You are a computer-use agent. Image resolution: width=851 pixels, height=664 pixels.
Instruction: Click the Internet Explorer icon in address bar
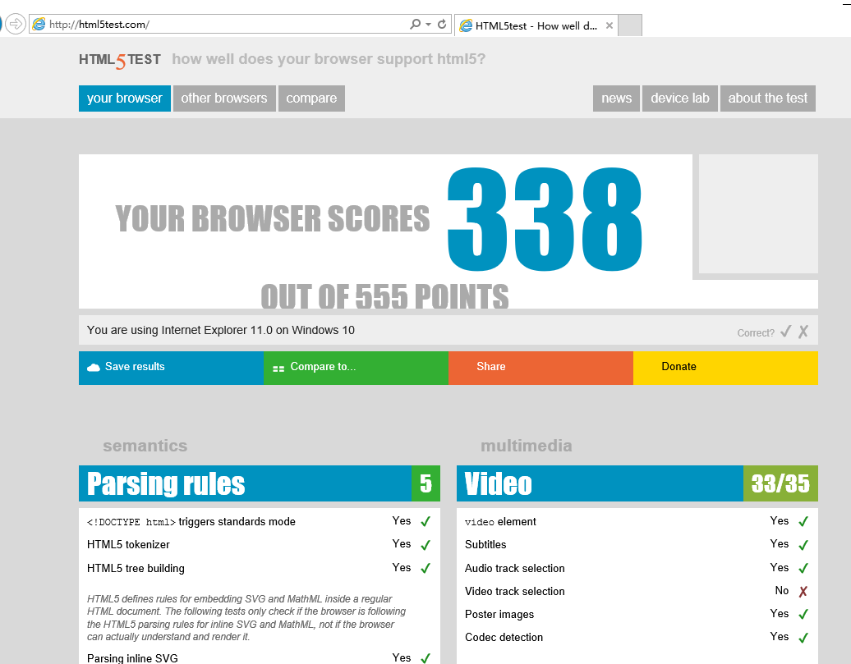39,24
